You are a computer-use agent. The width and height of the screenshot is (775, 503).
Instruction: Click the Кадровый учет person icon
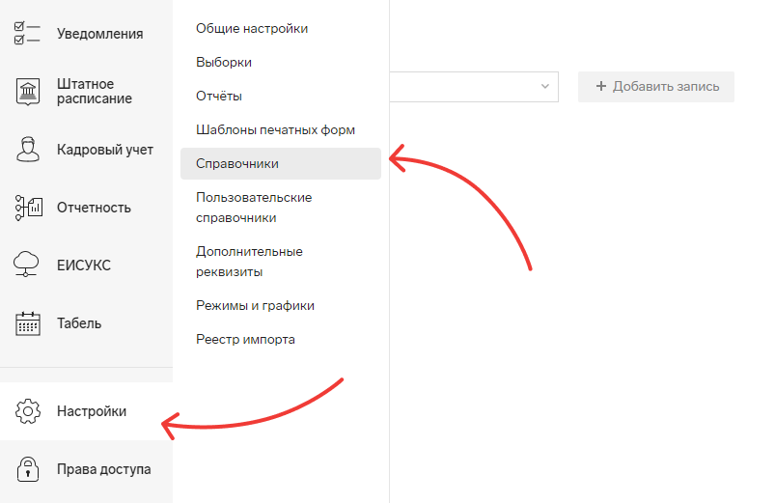point(28,150)
